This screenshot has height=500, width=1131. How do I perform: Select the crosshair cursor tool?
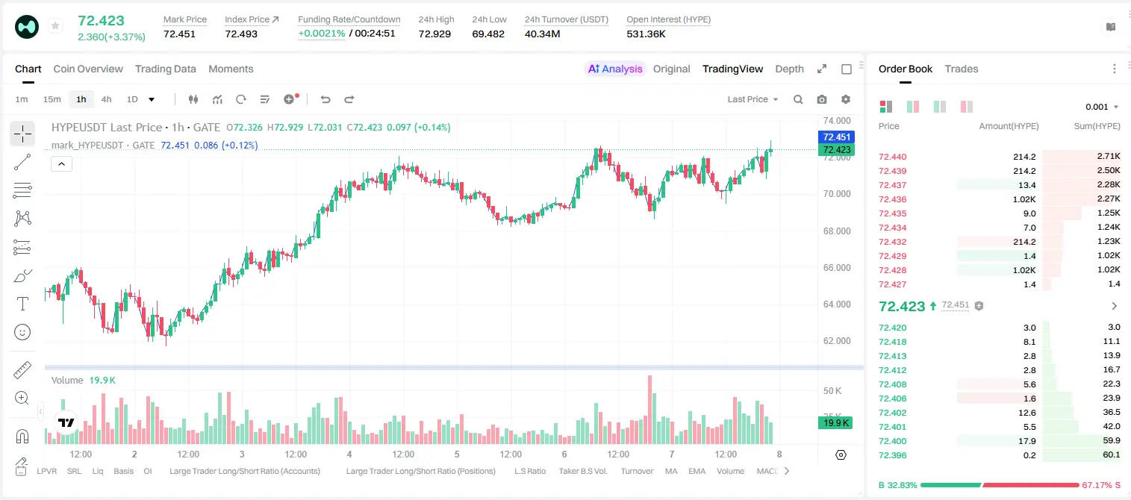(22, 134)
